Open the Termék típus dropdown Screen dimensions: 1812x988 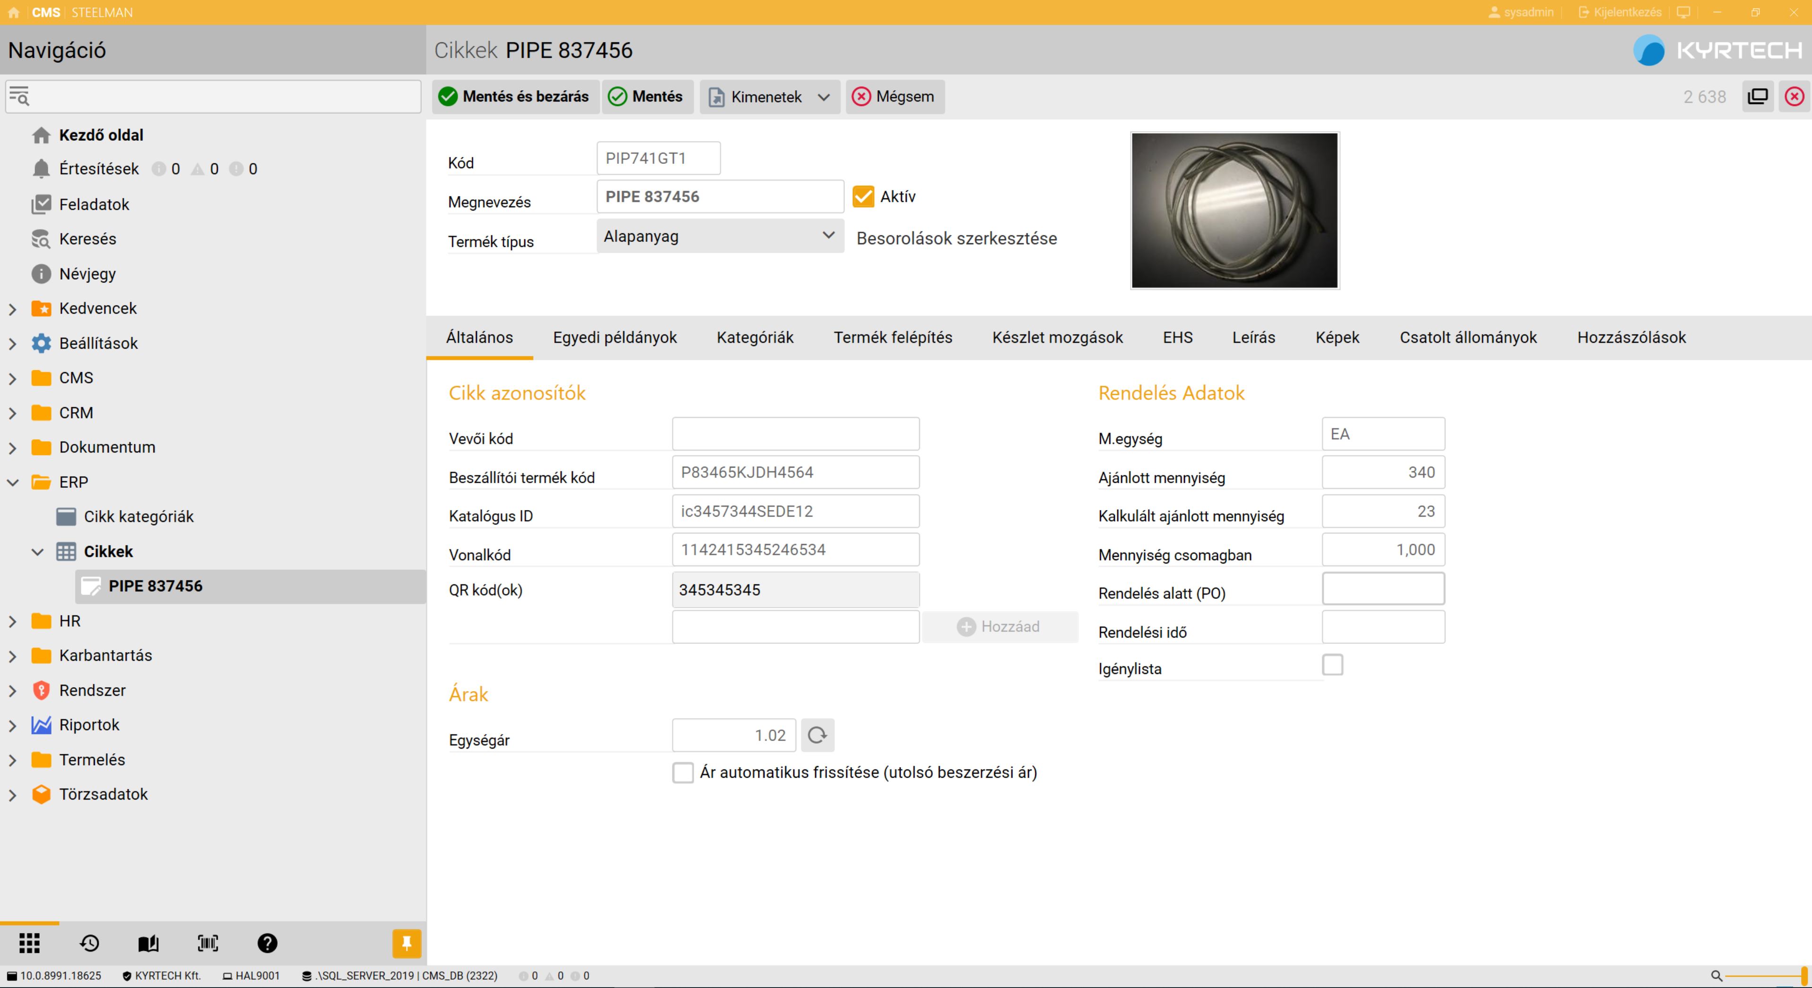720,237
